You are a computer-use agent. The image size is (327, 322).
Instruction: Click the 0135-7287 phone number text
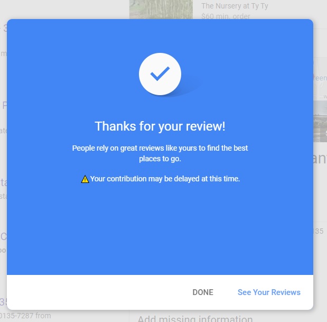tap(25, 316)
